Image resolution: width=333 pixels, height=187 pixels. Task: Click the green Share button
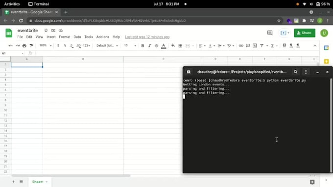coord(305,33)
